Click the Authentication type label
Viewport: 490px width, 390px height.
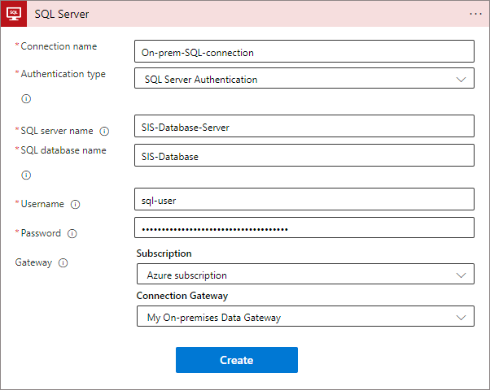tap(63, 74)
